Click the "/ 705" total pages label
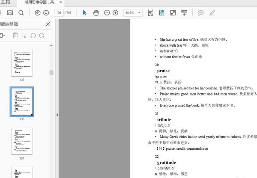The width and height of the screenshot is (257, 178). click(x=68, y=13)
